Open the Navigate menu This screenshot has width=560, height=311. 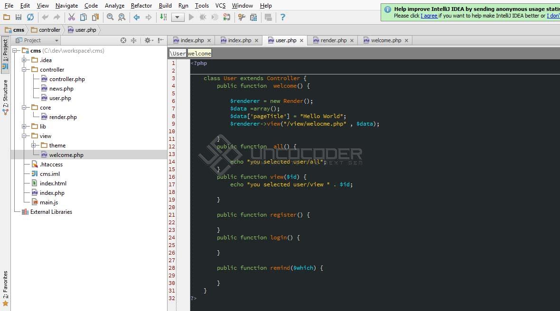66,5
